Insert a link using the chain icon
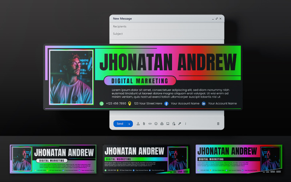The image size is (291, 182). coord(150,124)
